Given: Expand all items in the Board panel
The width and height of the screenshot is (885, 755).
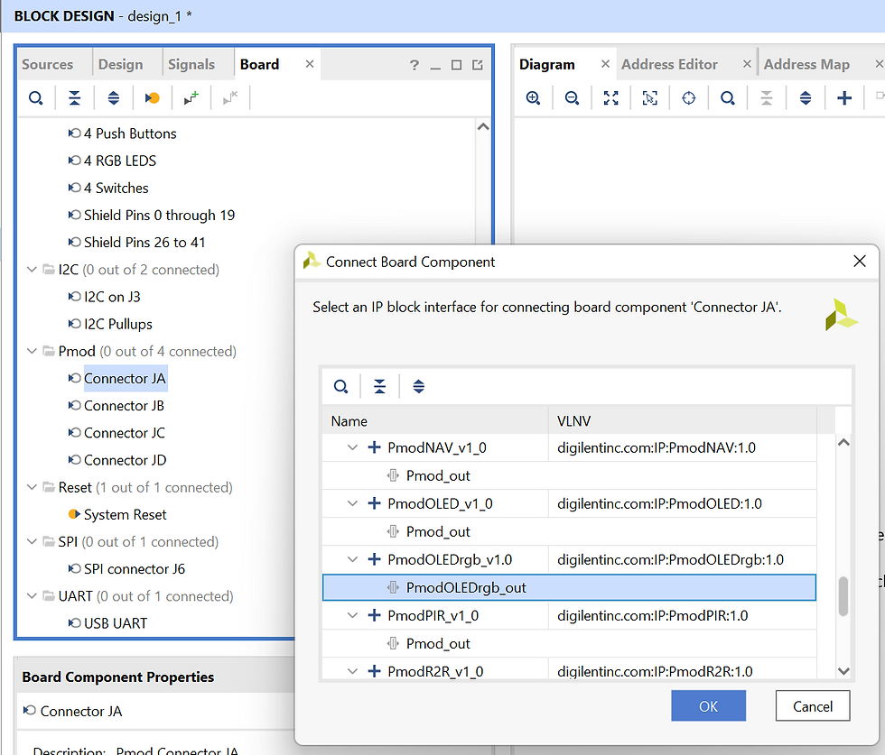Looking at the screenshot, I should click(x=114, y=98).
